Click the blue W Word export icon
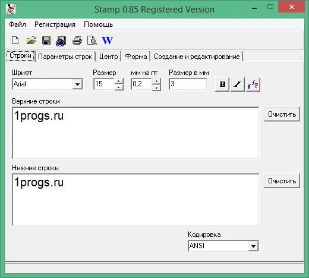The image size is (309, 278). (x=107, y=40)
